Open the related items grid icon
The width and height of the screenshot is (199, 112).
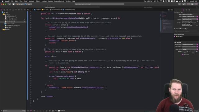tap(28, 10)
